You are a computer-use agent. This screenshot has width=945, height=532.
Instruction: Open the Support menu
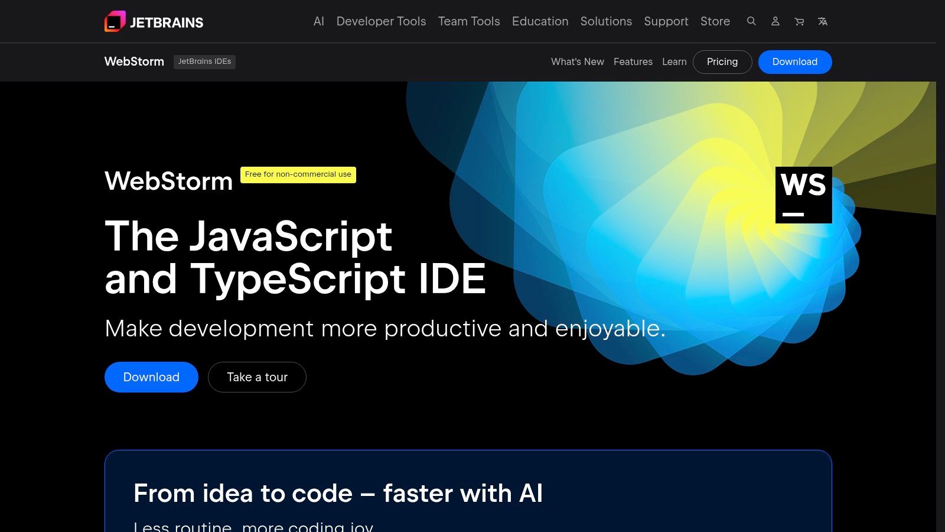pyautogui.click(x=666, y=21)
